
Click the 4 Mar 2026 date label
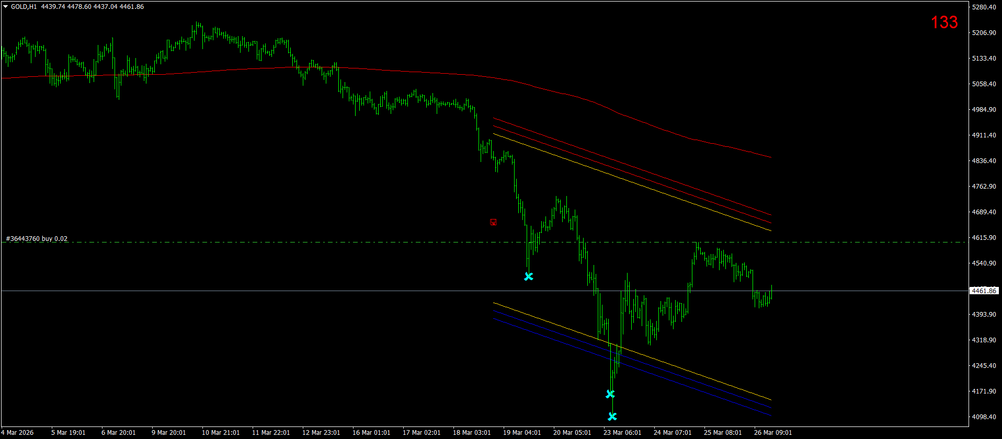point(18,433)
